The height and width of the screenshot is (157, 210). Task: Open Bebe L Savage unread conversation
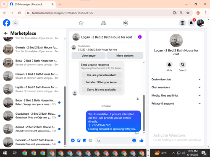coord(32,103)
